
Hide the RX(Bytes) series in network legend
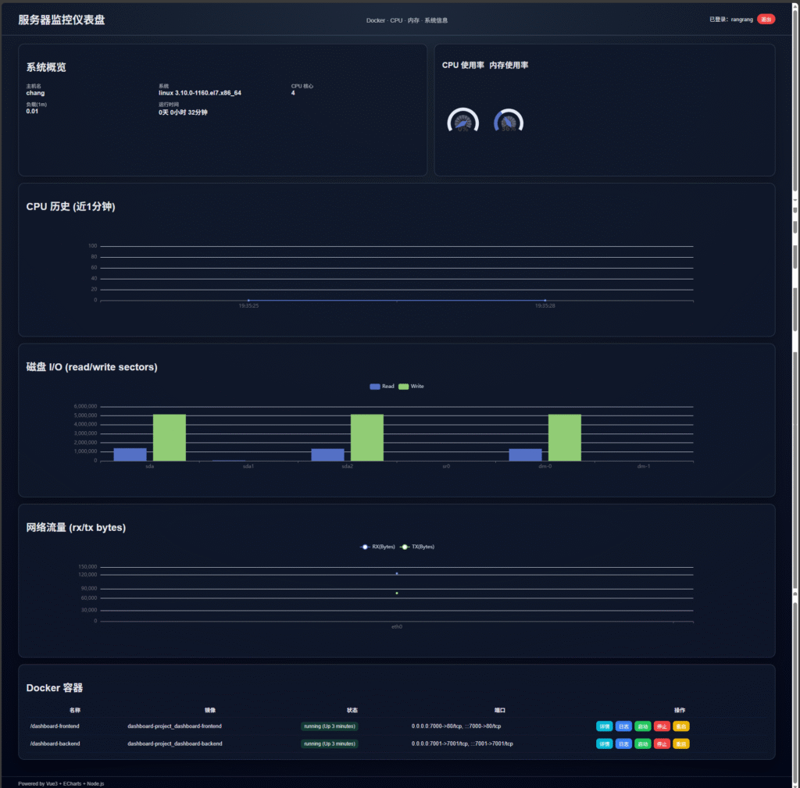pos(377,547)
